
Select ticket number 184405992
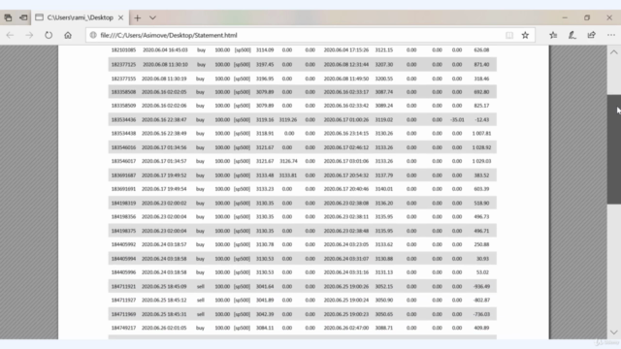(123, 244)
